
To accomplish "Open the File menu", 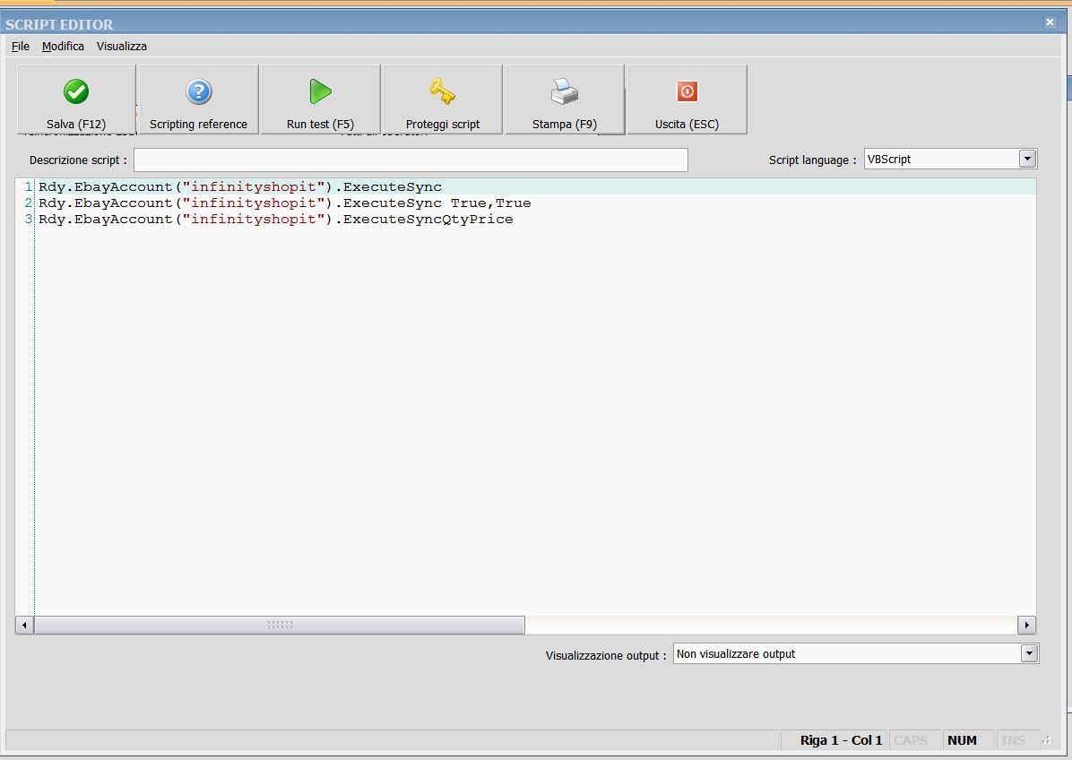I will click(x=21, y=46).
